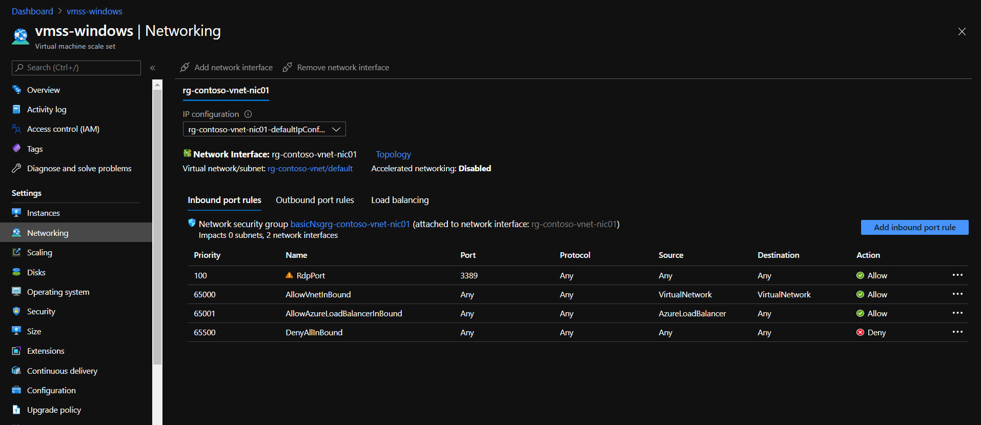The height and width of the screenshot is (425, 981).
Task: Click the sidebar search field
Action: point(76,68)
